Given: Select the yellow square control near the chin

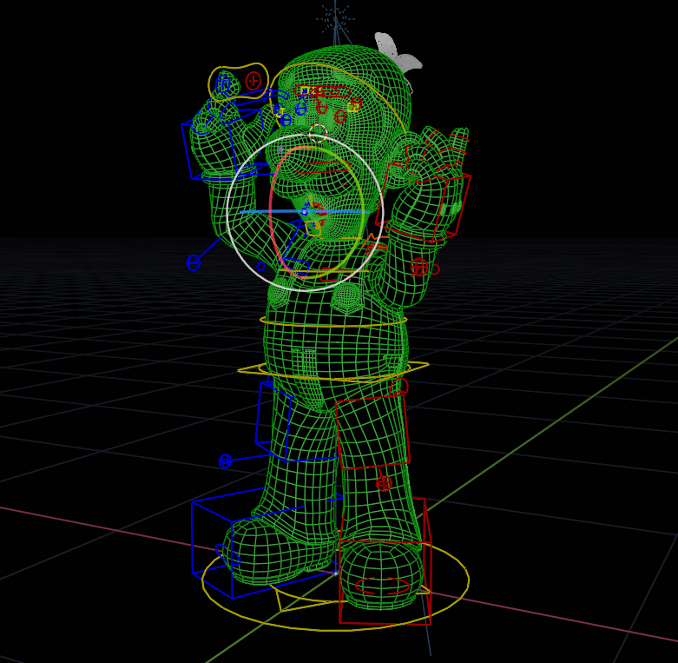Looking at the screenshot, I should pyautogui.click(x=314, y=229).
